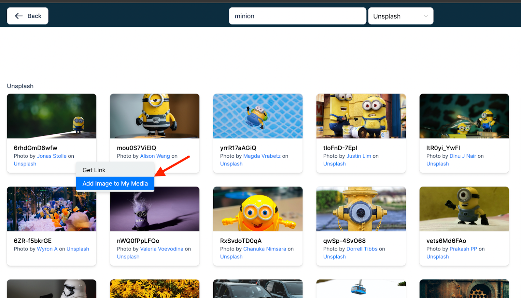The width and height of the screenshot is (521, 298).
Task: Select "Add Image to My Media" menu entry
Action: [x=115, y=183]
